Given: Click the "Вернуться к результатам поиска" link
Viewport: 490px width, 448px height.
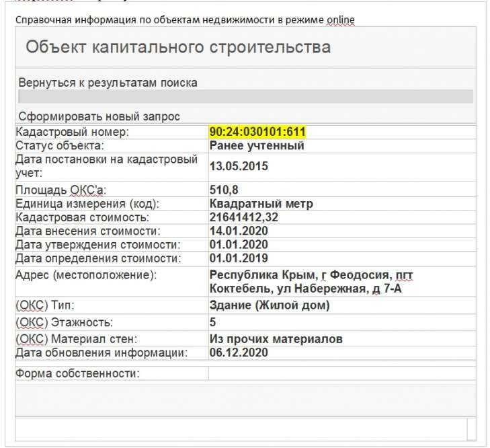Looking at the screenshot, I should [108, 83].
